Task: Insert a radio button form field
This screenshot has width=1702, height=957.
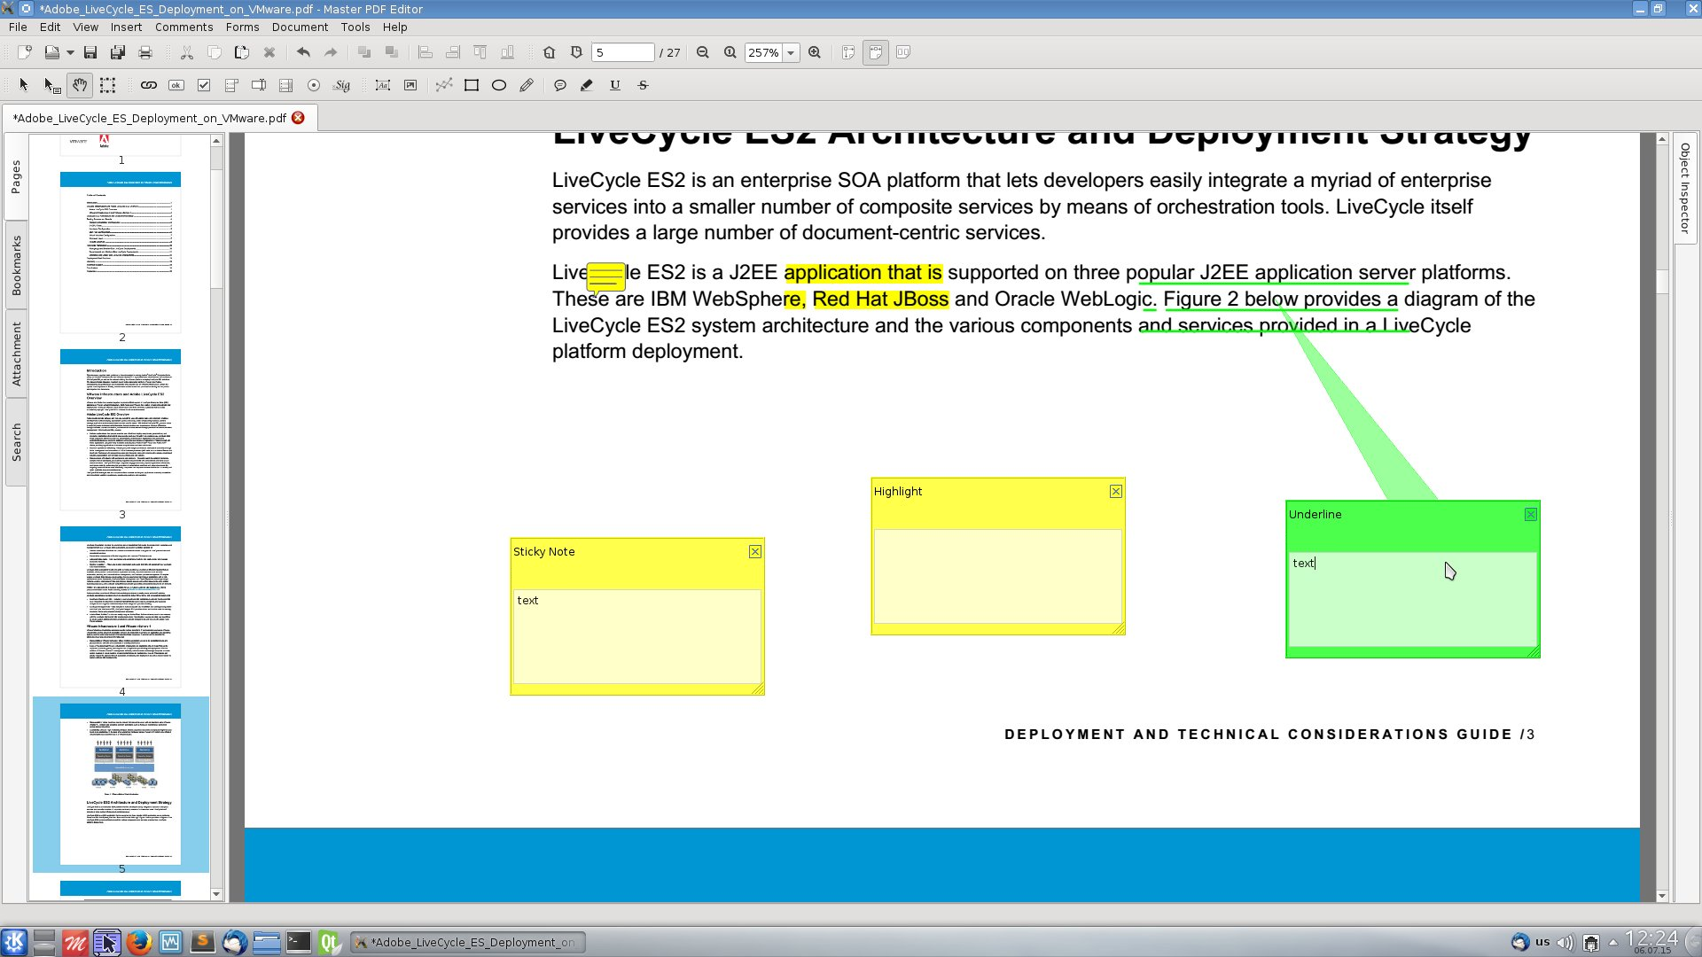Action: click(314, 85)
